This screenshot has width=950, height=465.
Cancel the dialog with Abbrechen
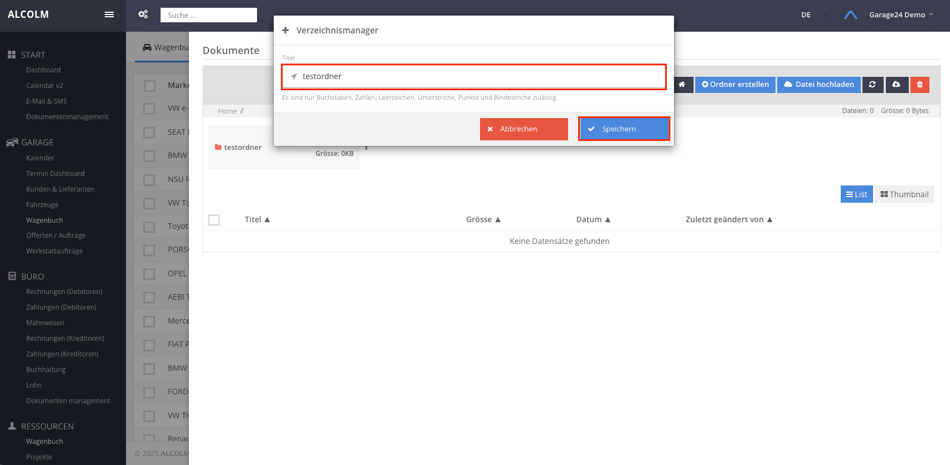524,129
